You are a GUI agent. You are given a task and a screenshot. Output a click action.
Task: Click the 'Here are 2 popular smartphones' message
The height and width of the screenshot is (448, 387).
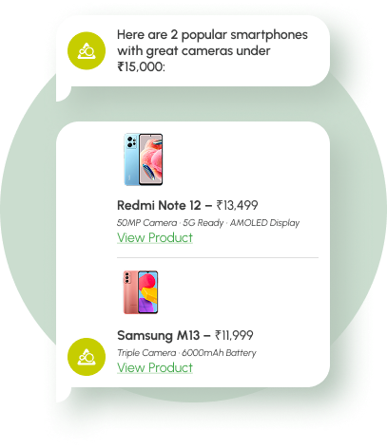[x=212, y=50]
